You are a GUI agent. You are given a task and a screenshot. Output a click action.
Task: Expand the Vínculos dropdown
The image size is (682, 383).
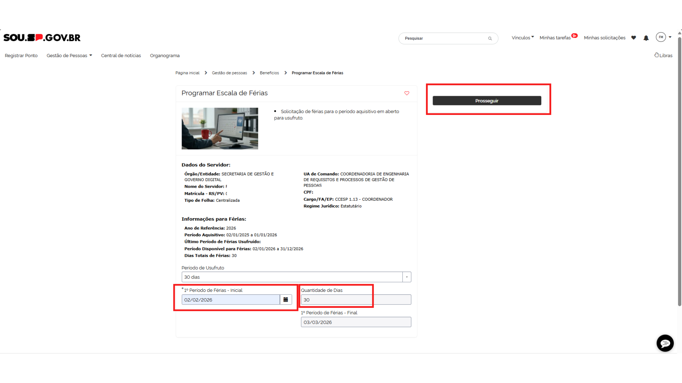(x=523, y=38)
